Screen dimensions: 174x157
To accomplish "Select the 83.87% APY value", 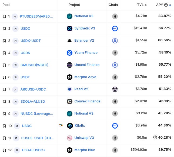I will 165,16.
